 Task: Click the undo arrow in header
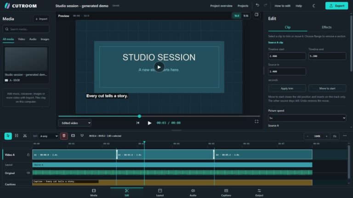257,5
